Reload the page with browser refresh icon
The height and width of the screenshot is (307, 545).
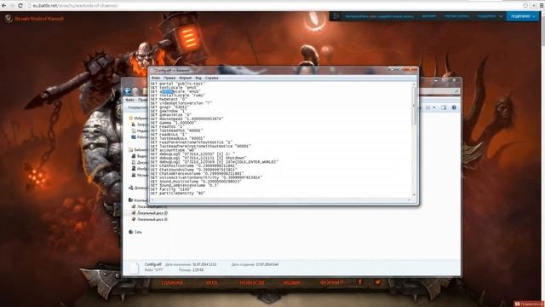[x=20, y=6]
